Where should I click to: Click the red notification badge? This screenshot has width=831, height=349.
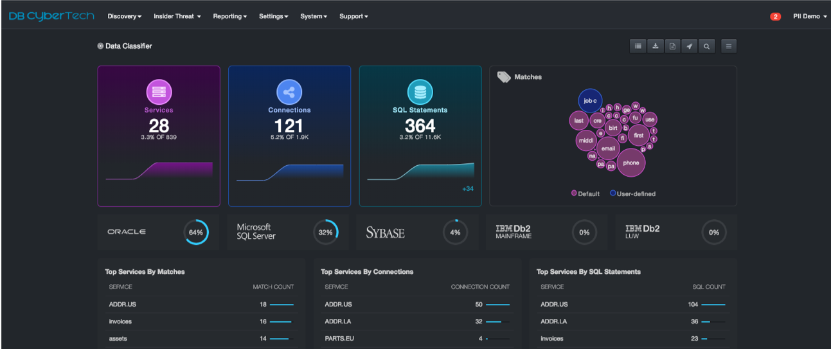click(775, 17)
